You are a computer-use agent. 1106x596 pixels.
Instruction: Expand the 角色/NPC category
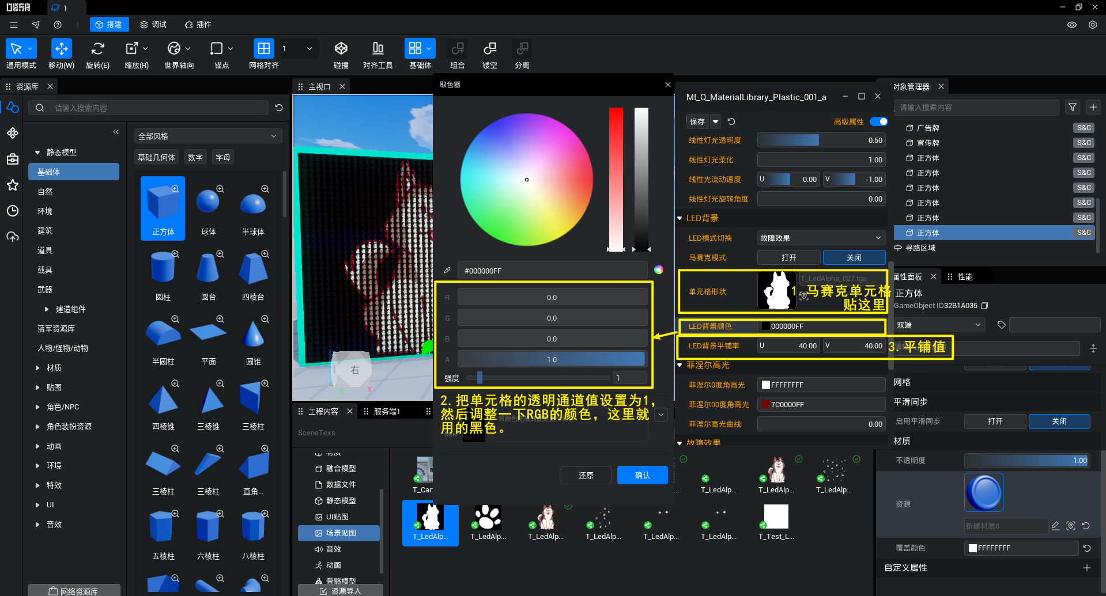pos(37,407)
